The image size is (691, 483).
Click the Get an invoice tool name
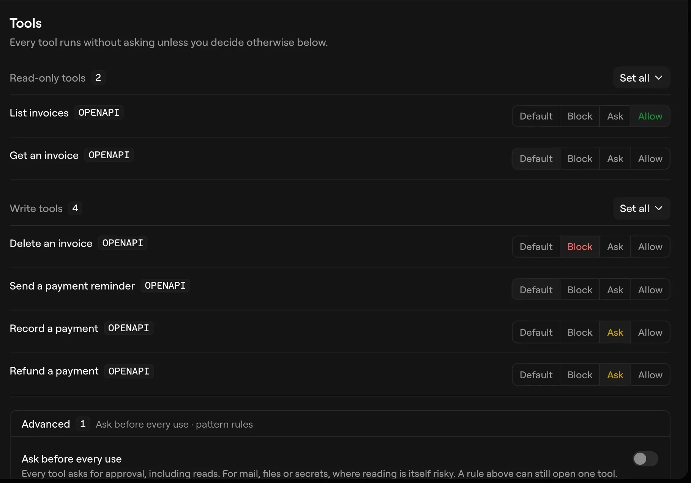point(44,155)
